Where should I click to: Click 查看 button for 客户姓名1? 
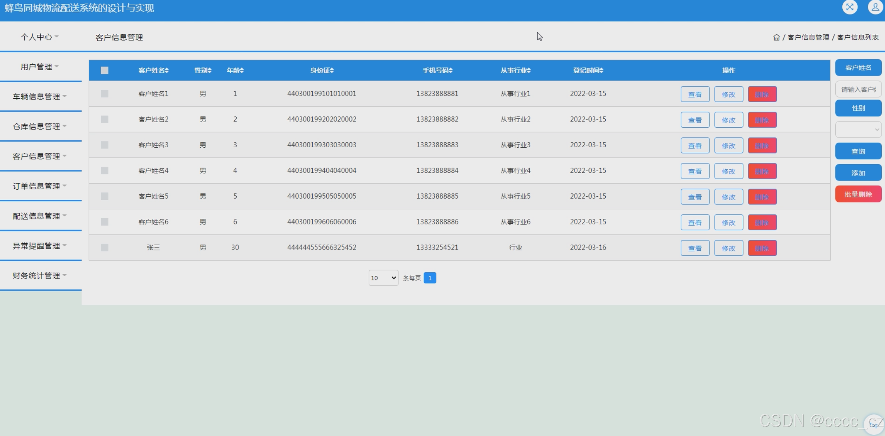(x=695, y=94)
